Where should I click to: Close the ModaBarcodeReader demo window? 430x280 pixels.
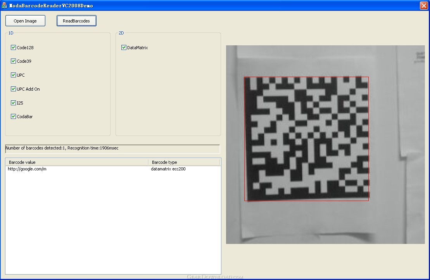pos(424,5)
